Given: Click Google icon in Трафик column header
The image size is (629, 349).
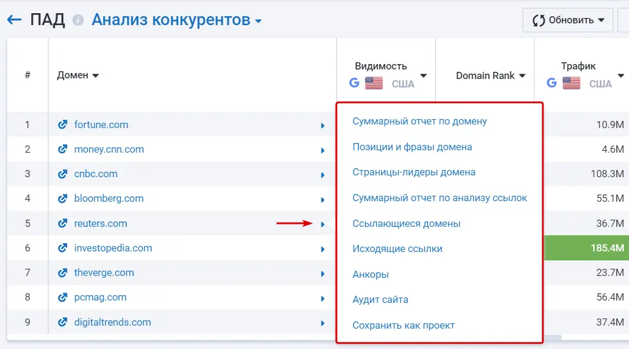Looking at the screenshot, I should pos(552,83).
